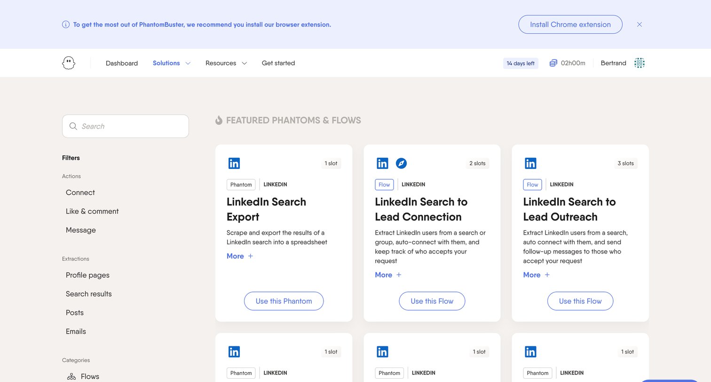Screen dimensions: 711x382
Task: Expand More on the Lead Connection card
Action: coord(388,275)
